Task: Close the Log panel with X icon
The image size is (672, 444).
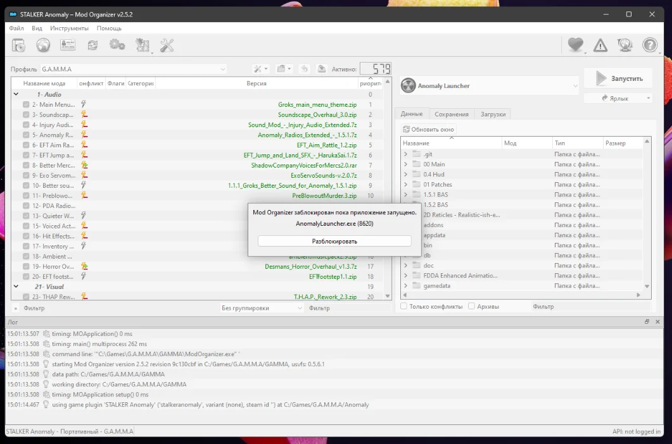Action: coord(658,321)
